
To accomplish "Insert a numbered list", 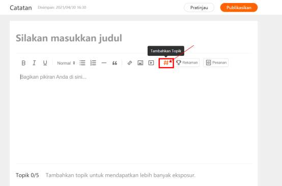I will [93, 63].
